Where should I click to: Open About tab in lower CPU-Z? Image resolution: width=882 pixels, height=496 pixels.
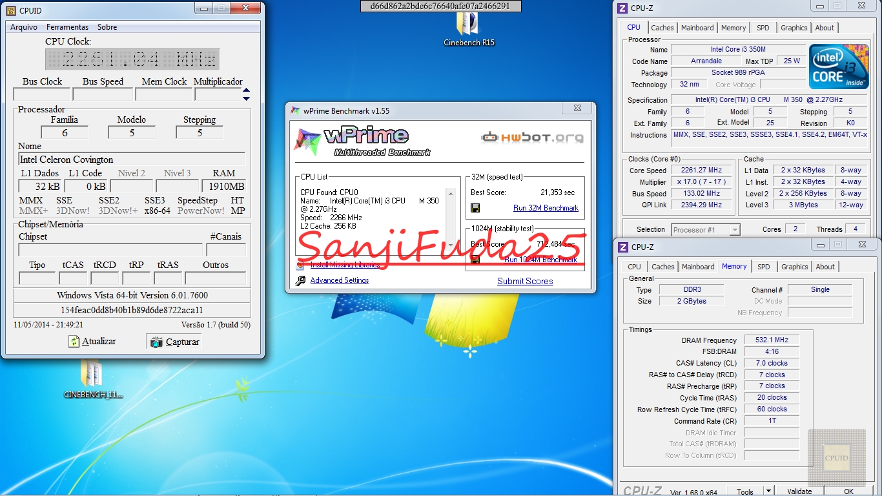click(x=825, y=267)
